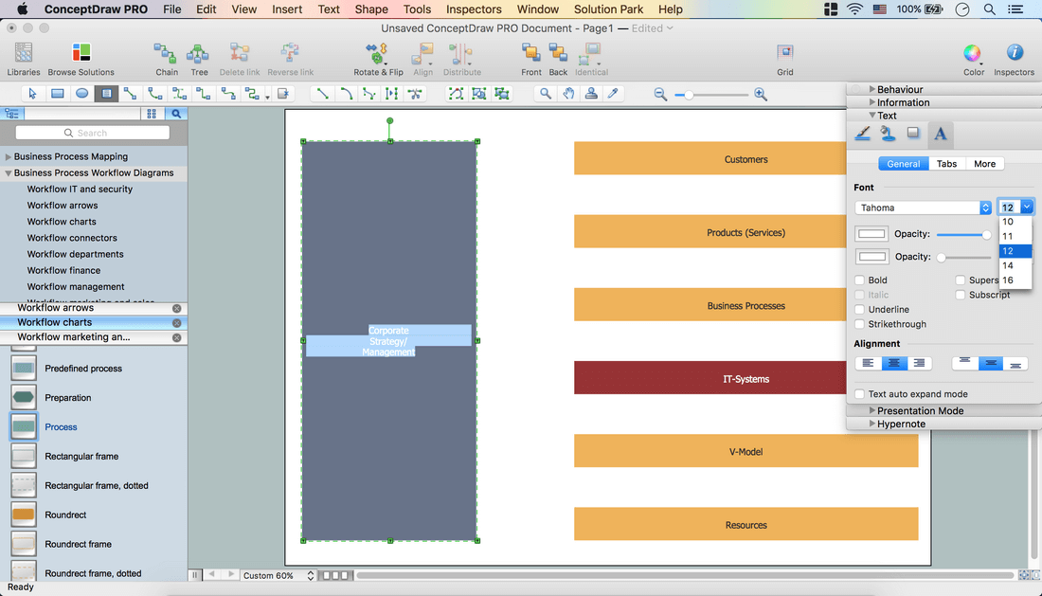The width and height of the screenshot is (1042, 596).
Task: Expand the Business Process Mapping group
Action: tap(9, 157)
